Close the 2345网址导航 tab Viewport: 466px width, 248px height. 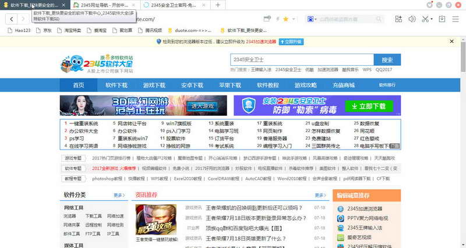(x=133, y=5)
